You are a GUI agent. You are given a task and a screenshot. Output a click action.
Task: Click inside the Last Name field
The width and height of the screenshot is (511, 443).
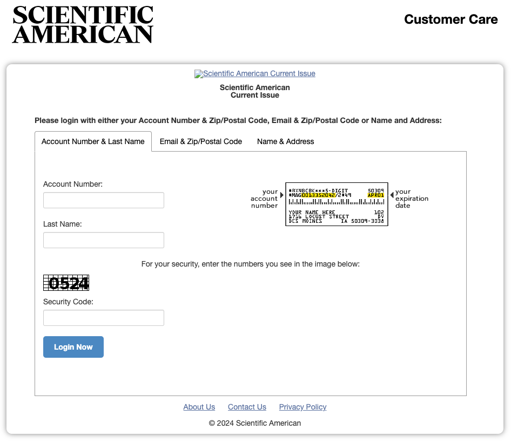(103, 240)
